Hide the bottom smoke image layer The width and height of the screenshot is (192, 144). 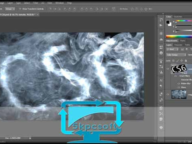(x=168, y=95)
